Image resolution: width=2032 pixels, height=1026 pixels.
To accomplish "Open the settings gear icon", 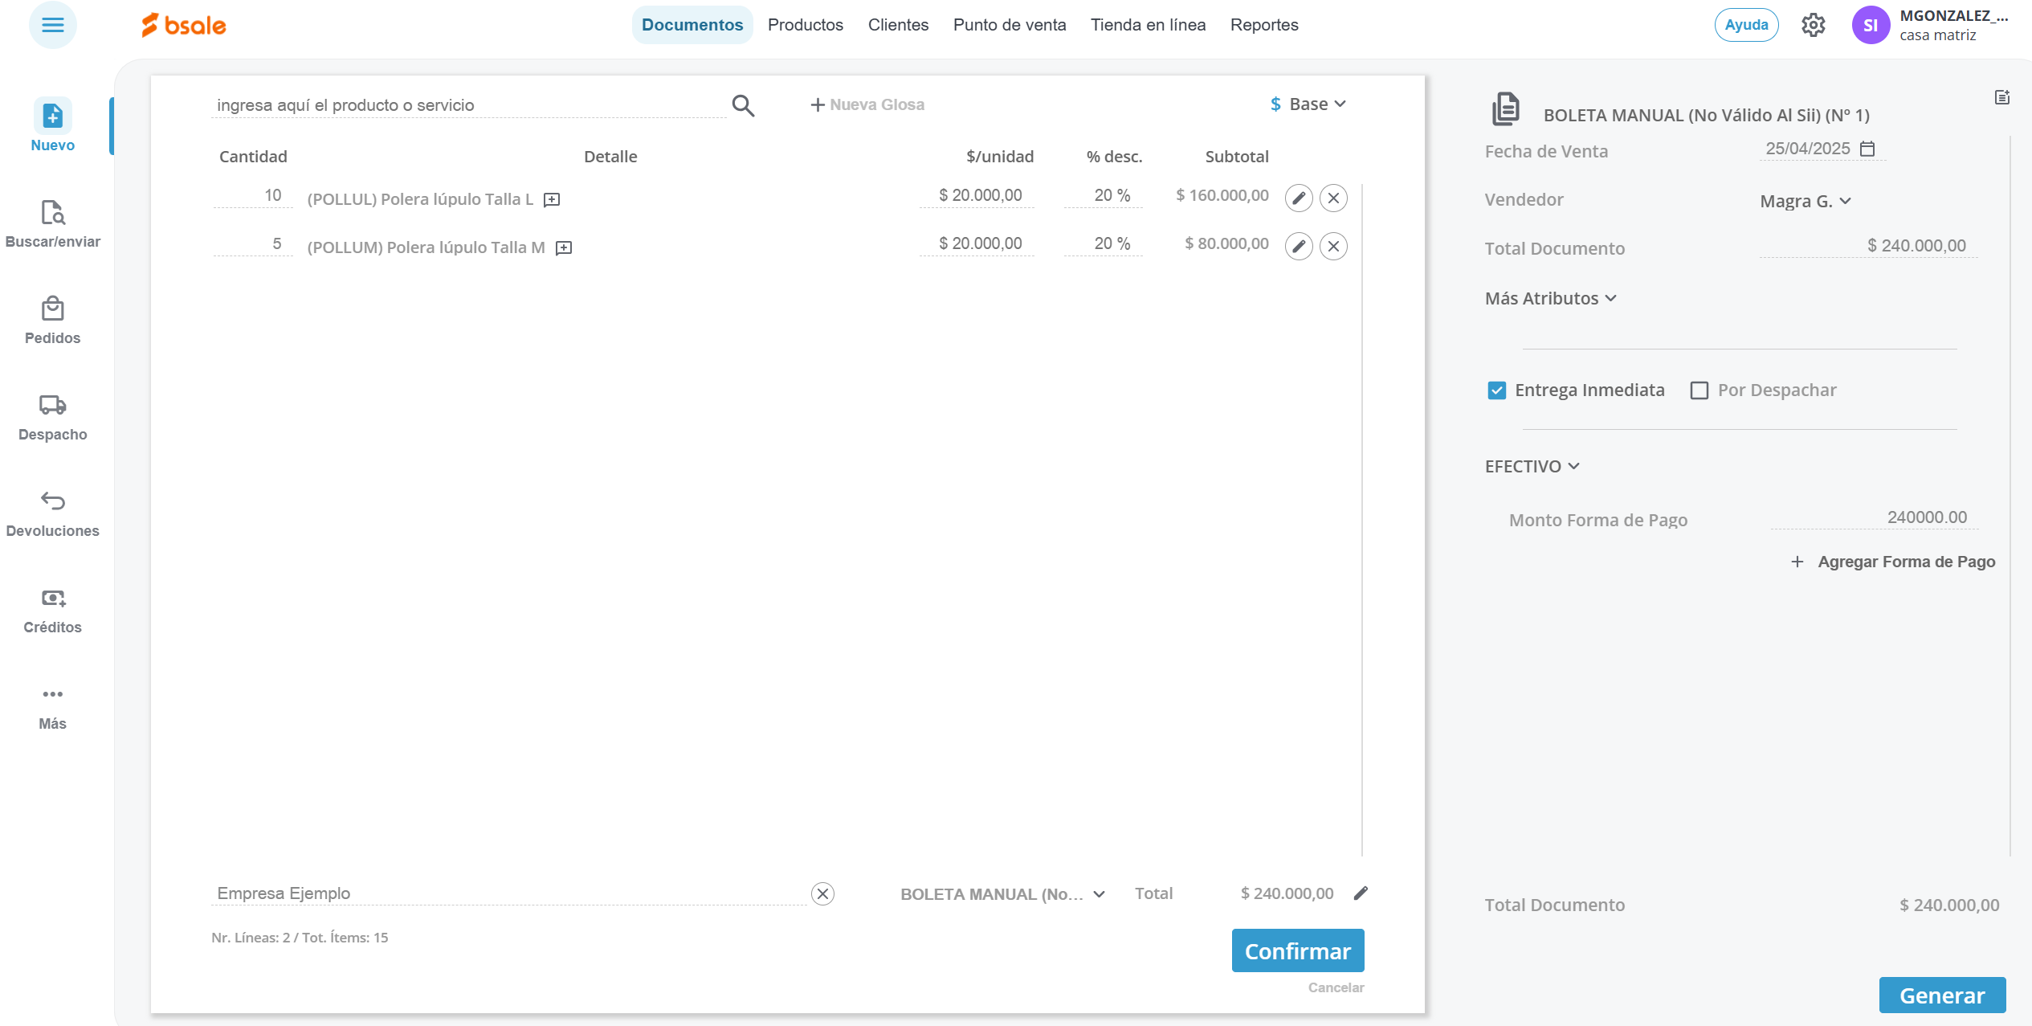I will tap(1813, 25).
